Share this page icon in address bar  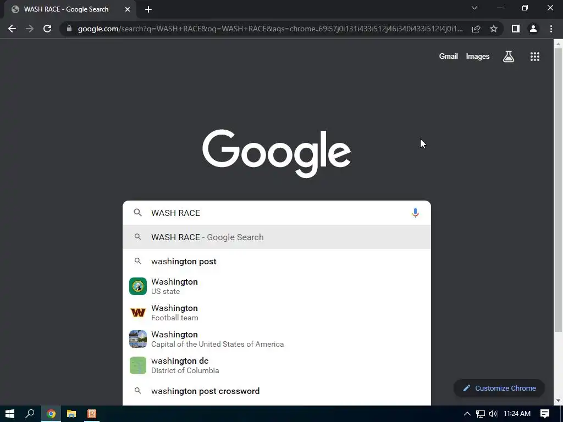pos(476,29)
